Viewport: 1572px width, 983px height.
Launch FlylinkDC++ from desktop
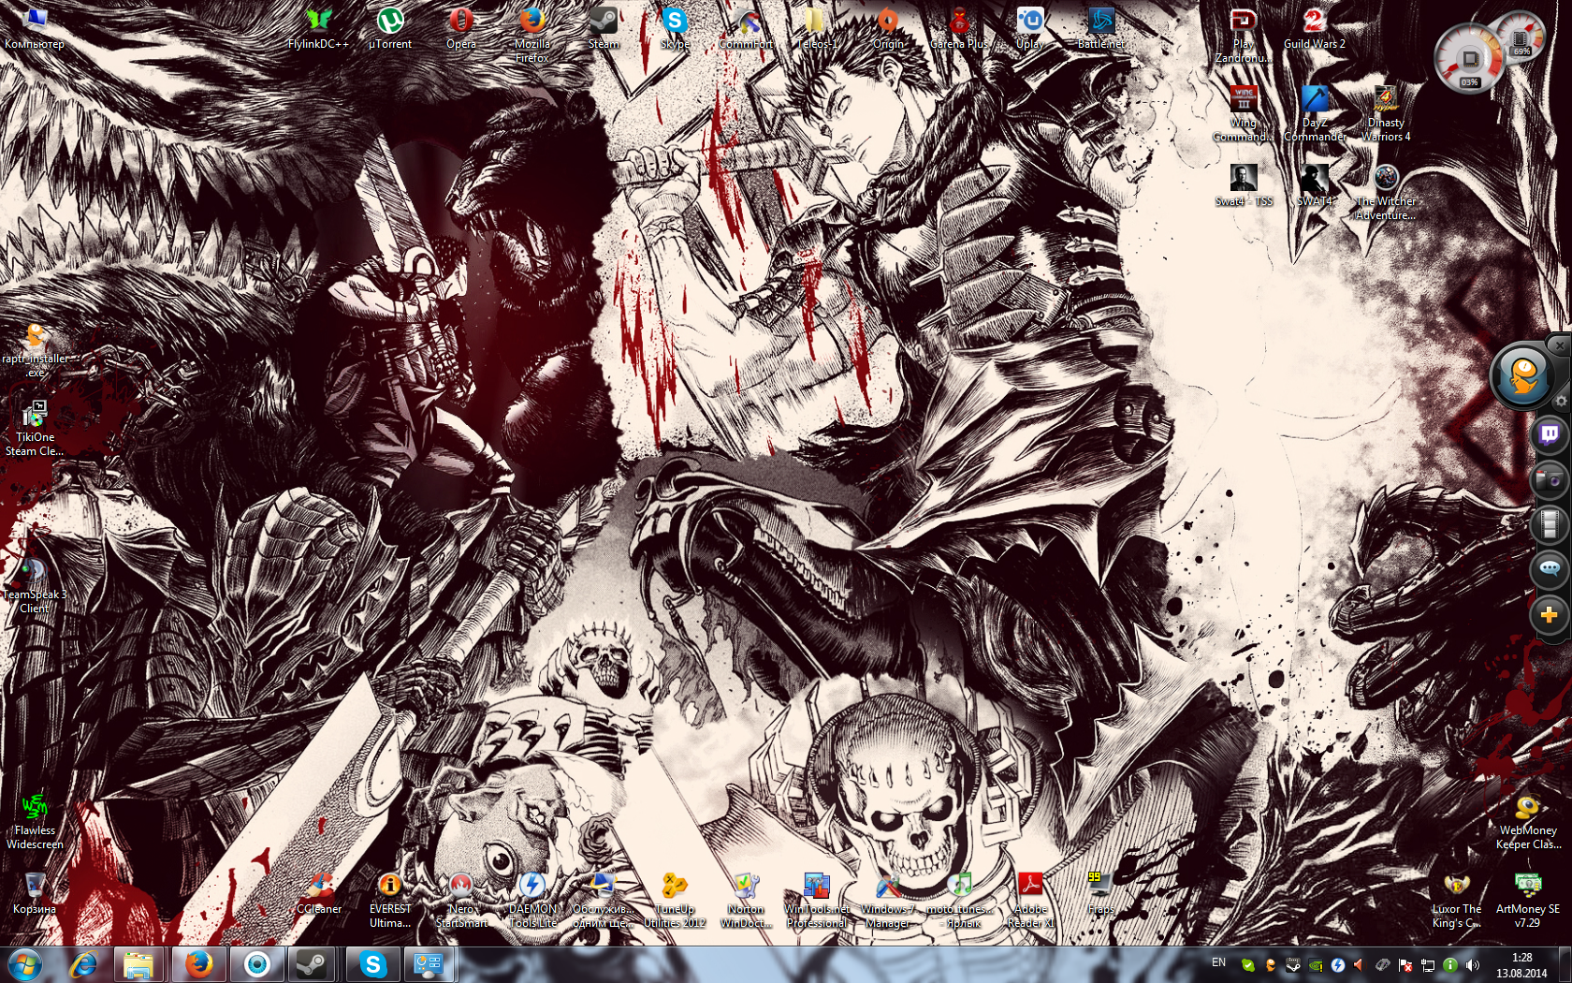pos(318,28)
